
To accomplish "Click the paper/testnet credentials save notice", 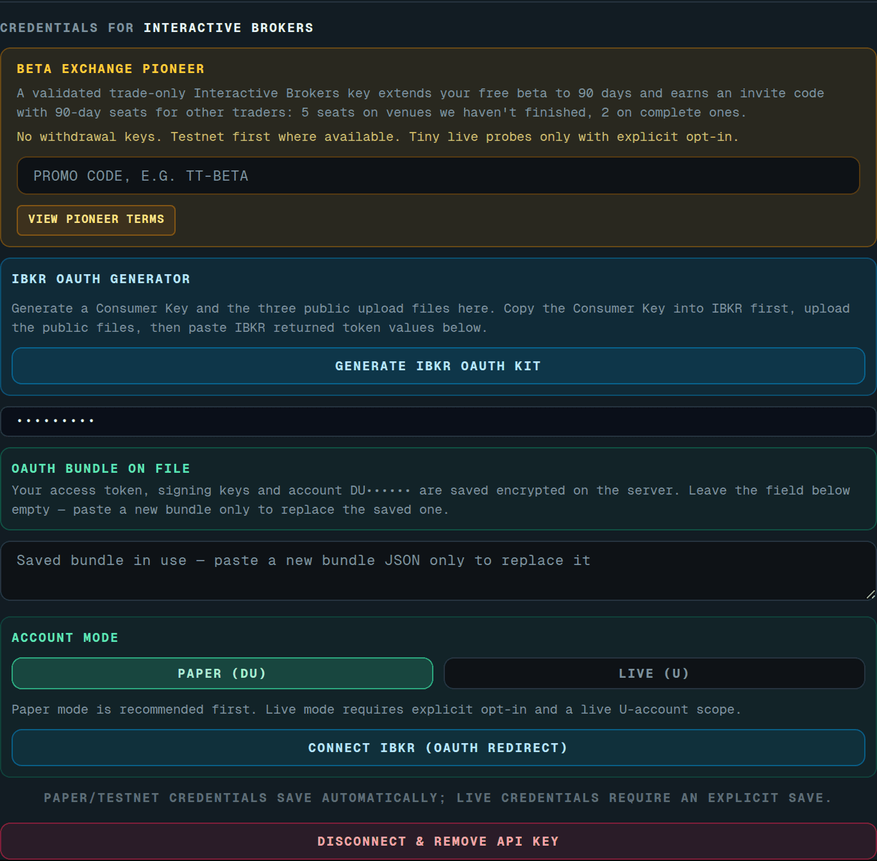I will click(x=438, y=798).
